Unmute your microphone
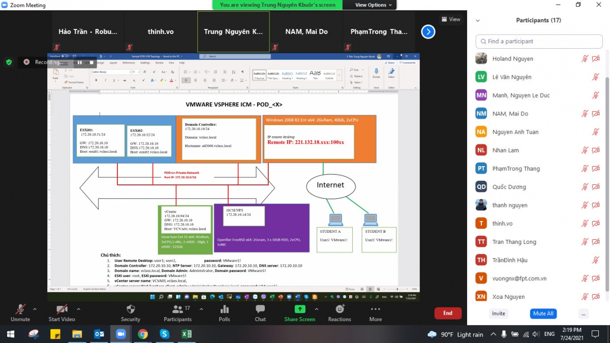610x343 pixels. (x=20, y=313)
